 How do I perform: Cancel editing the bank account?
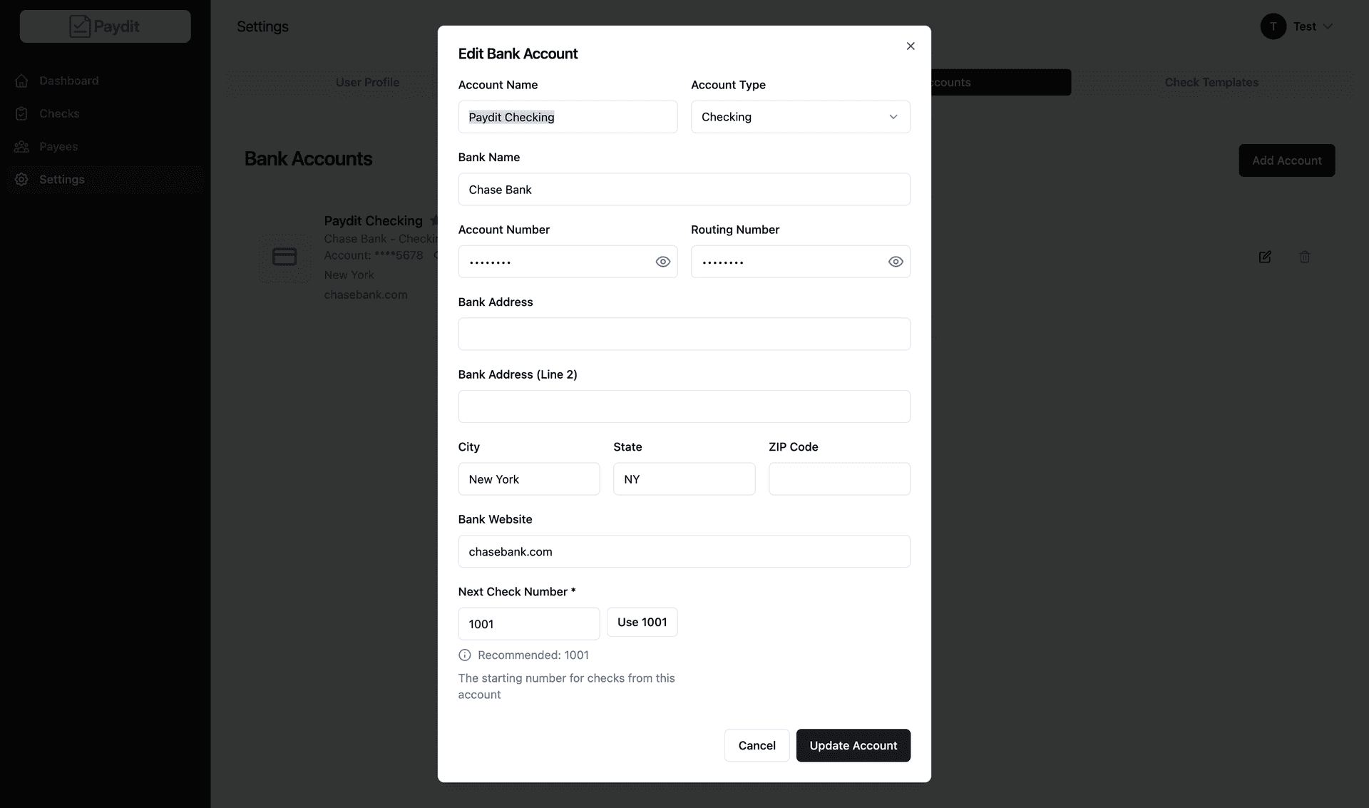(757, 745)
